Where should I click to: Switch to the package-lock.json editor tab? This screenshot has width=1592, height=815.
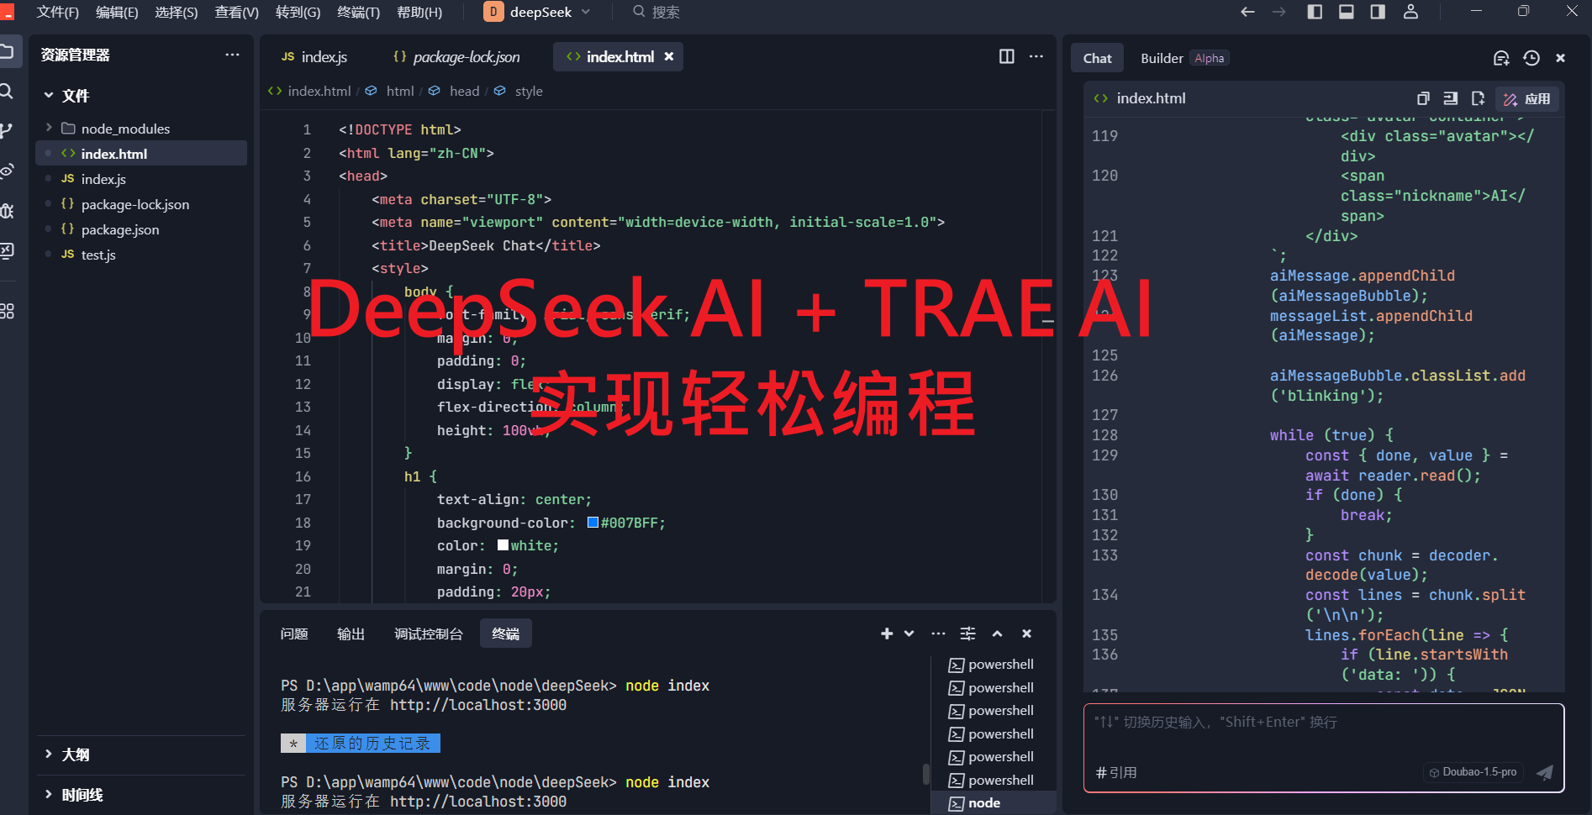tap(456, 56)
